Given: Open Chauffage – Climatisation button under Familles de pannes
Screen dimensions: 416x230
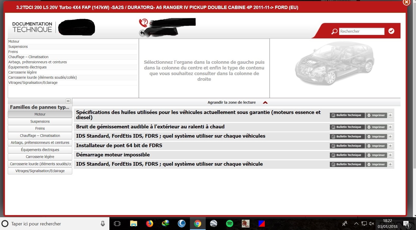Looking at the screenshot, I should [x=40, y=136].
